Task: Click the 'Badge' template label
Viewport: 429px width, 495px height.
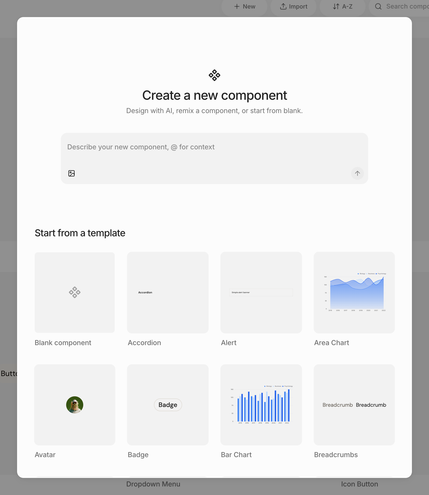Action: [x=138, y=455]
